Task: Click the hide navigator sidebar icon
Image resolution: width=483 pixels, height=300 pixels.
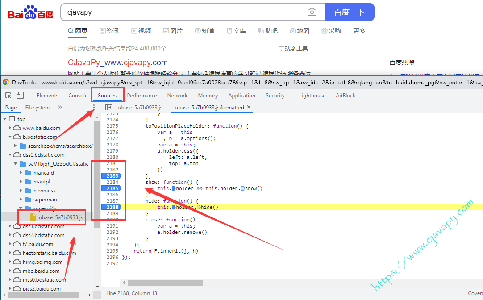Action: (108, 107)
